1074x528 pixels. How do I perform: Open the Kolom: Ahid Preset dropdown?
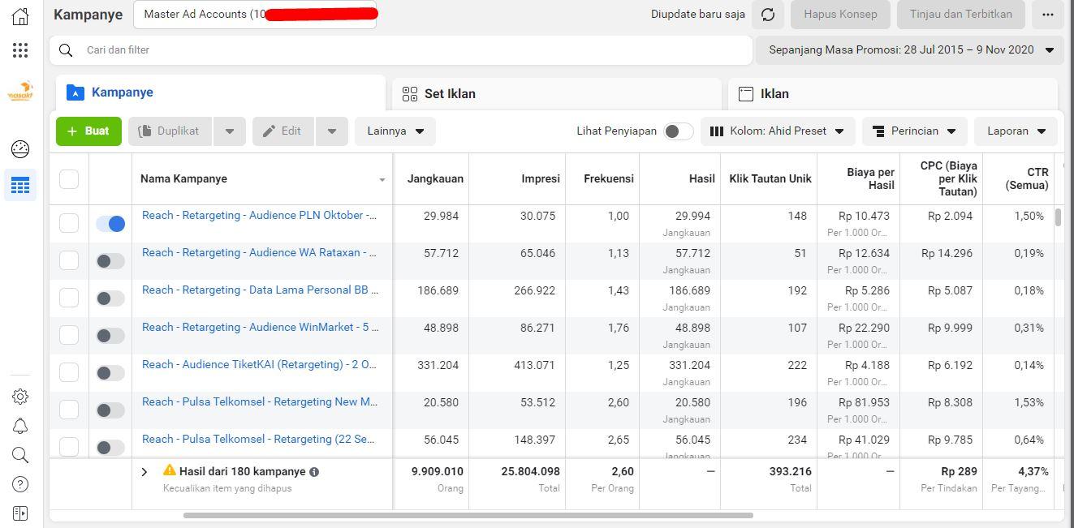pyautogui.click(x=777, y=131)
